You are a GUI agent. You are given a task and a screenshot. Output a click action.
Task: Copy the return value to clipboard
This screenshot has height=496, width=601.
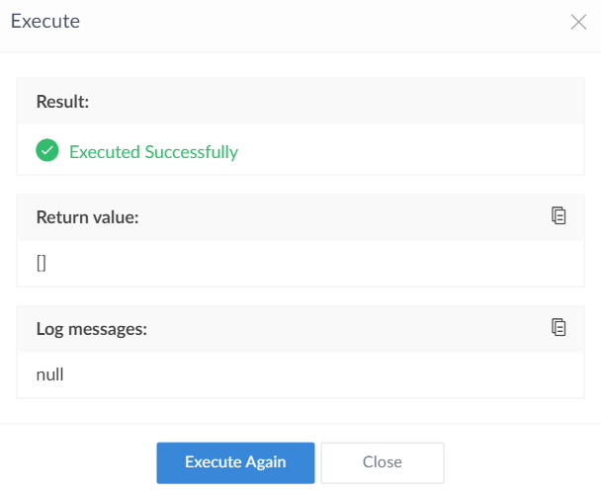(x=558, y=216)
